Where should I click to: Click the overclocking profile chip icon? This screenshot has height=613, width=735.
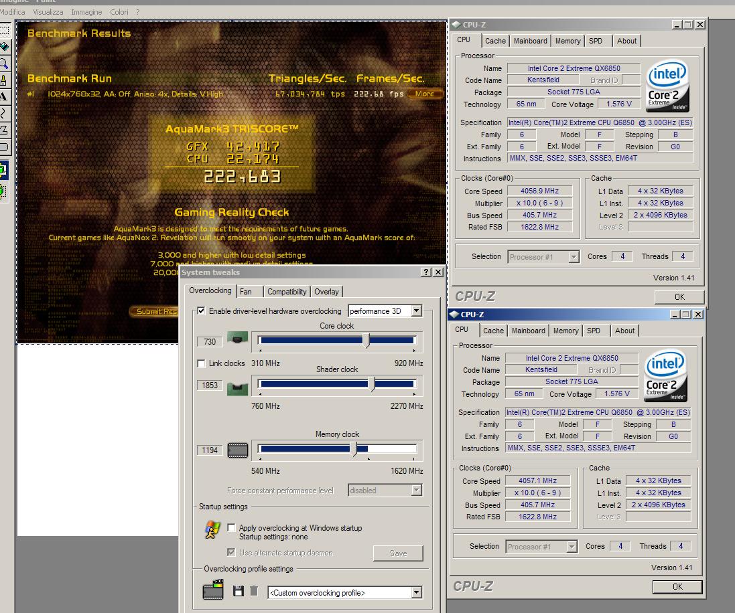coord(213,590)
